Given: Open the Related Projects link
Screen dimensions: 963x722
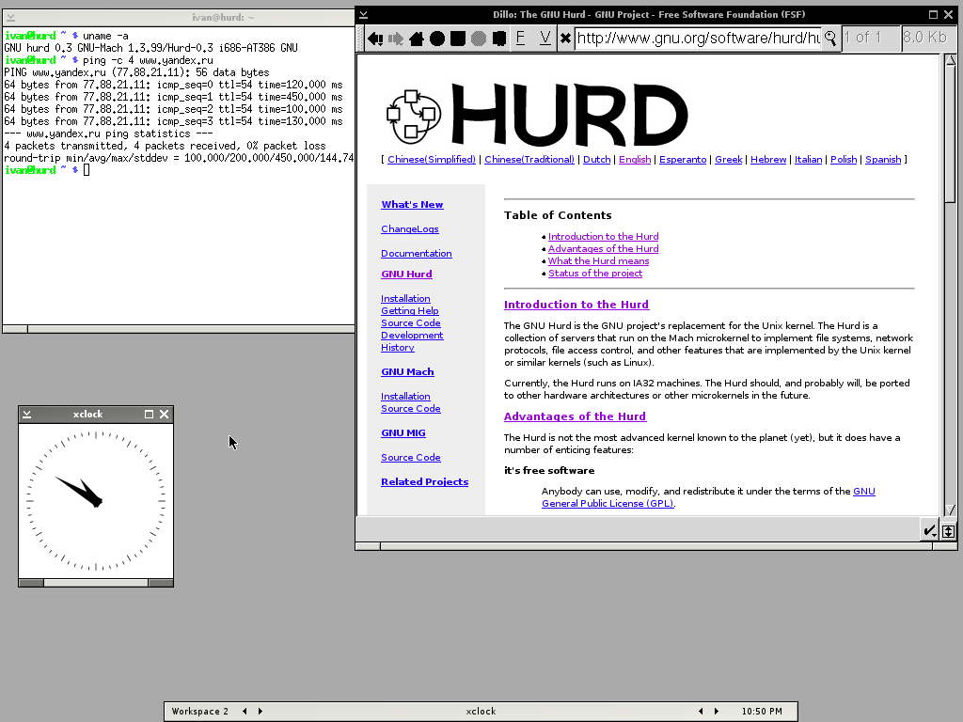Looking at the screenshot, I should tap(424, 482).
